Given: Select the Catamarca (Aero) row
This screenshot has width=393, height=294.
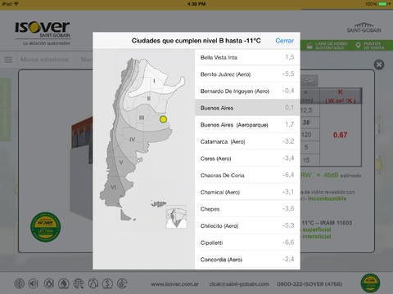Looking at the screenshot, I should tap(247, 141).
